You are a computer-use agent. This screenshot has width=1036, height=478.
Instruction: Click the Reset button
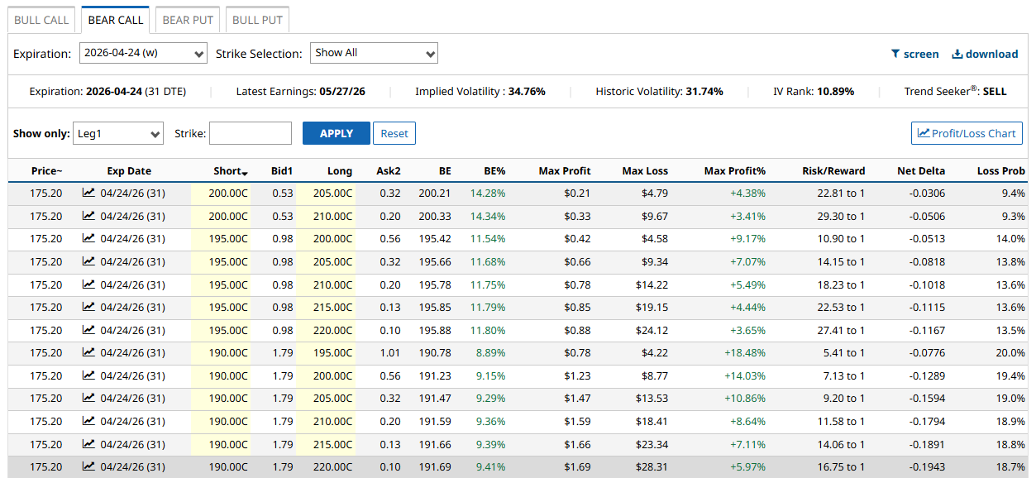(x=394, y=133)
